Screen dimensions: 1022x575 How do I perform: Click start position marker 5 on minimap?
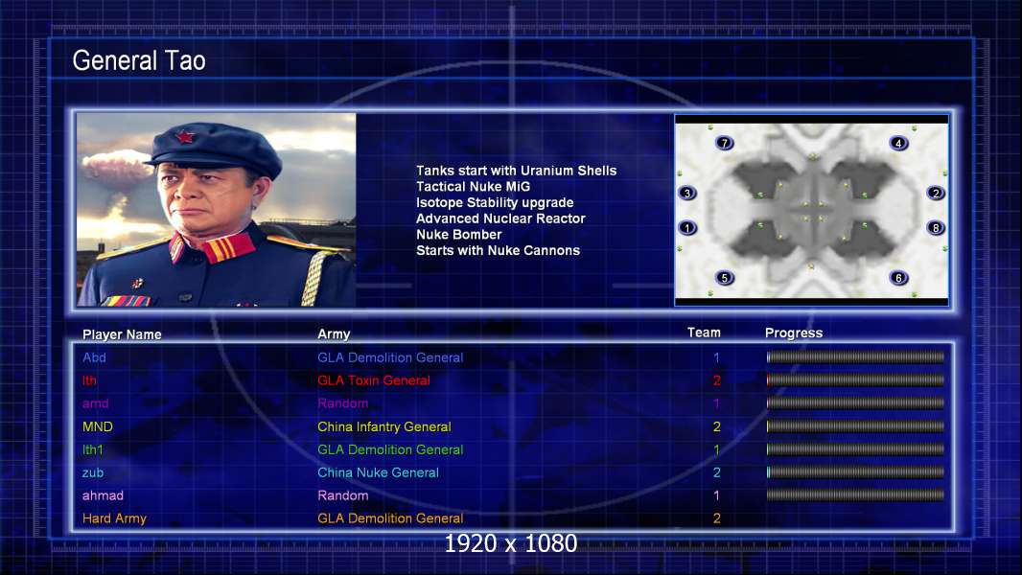pyautogui.click(x=724, y=278)
